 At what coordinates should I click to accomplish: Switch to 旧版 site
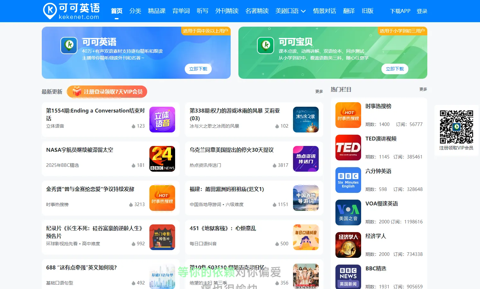(x=368, y=11)
